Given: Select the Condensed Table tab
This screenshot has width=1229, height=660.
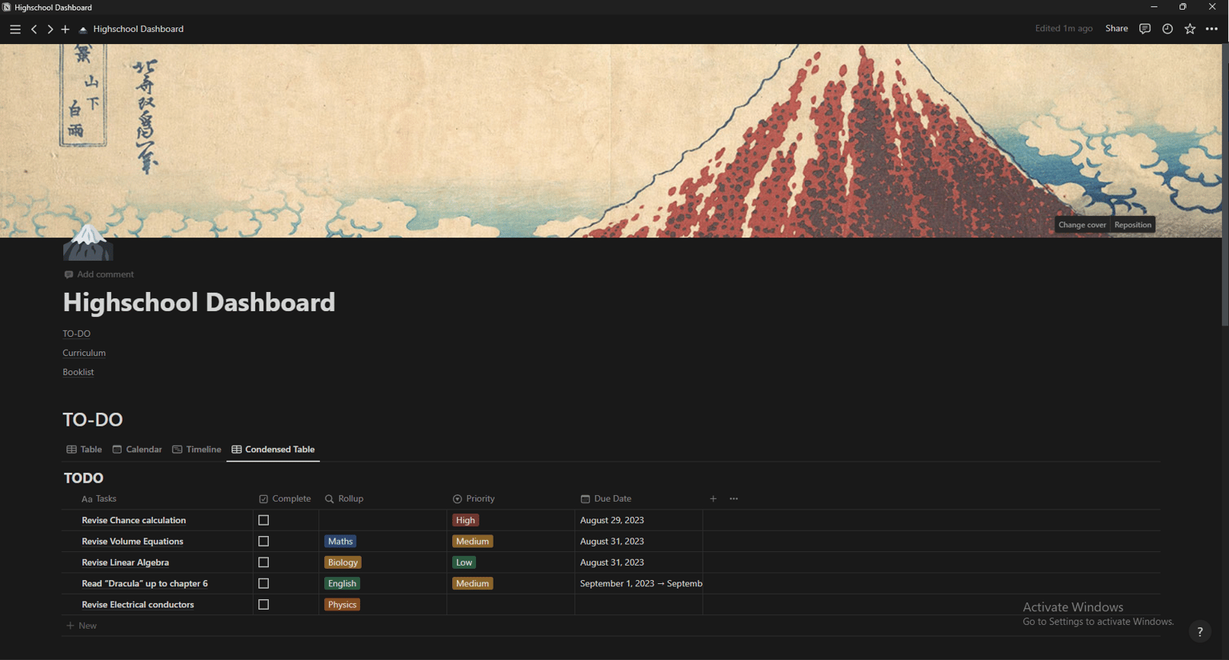Looking at the screenshot, I should [x=273, y=450].
